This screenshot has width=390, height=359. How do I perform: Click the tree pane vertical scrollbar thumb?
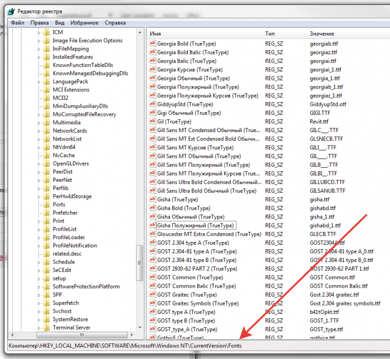(x=139, y=263)
